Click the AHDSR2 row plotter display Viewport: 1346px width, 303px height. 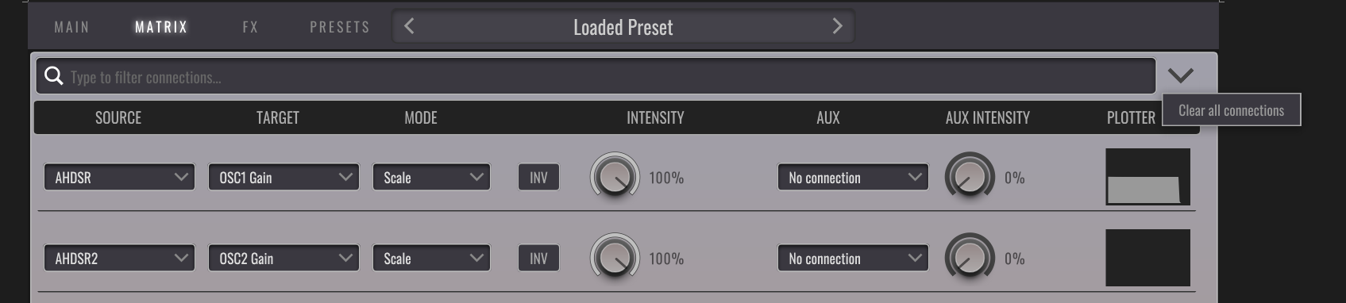1147,258
